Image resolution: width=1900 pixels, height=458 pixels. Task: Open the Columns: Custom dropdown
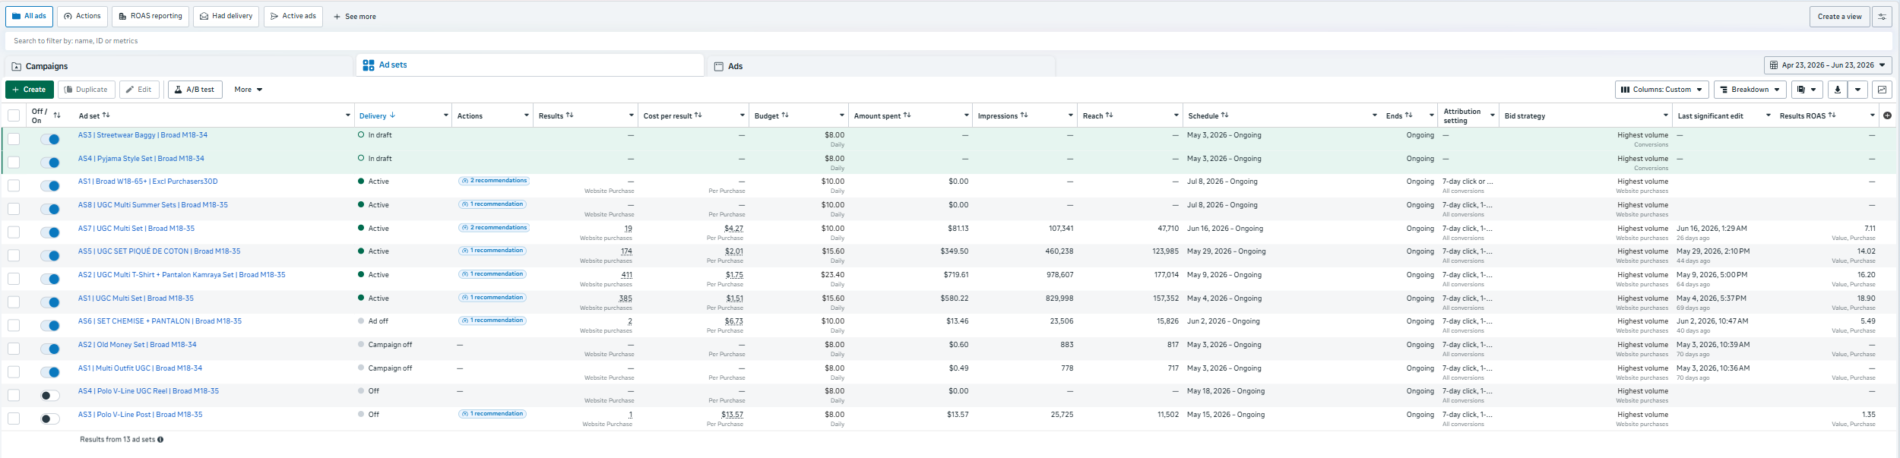pos(1662,90)
